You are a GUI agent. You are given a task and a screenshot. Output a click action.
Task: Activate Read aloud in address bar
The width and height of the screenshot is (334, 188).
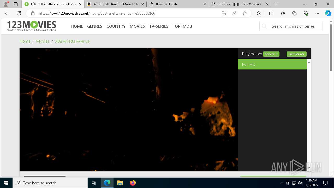pos(234,13)
